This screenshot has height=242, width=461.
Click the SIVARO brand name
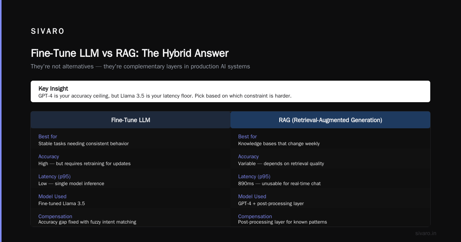coord(48,31)
